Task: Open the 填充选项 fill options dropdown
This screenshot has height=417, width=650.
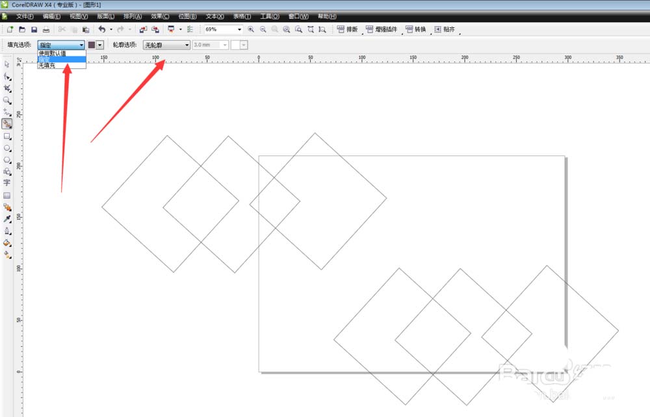Action: pos(61,45)
